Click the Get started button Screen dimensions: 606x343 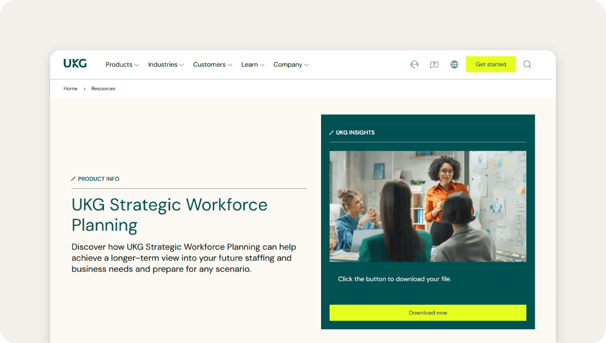click(x=491, y=64)
